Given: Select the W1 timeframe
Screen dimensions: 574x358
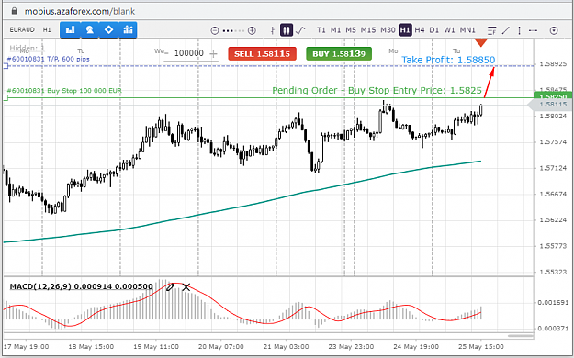Looking at the screenshot, I should pos(449,30).
